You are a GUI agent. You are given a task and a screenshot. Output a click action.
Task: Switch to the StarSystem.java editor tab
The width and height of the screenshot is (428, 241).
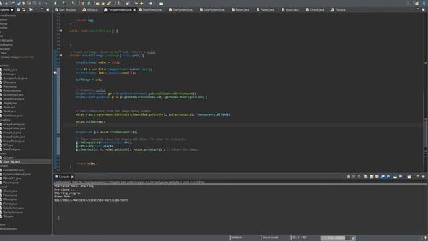click(181, 9)
